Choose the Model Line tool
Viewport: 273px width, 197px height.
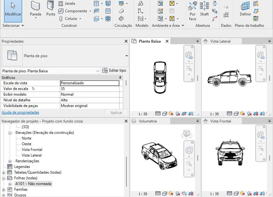pyautogui.click(x=141, y=11)
